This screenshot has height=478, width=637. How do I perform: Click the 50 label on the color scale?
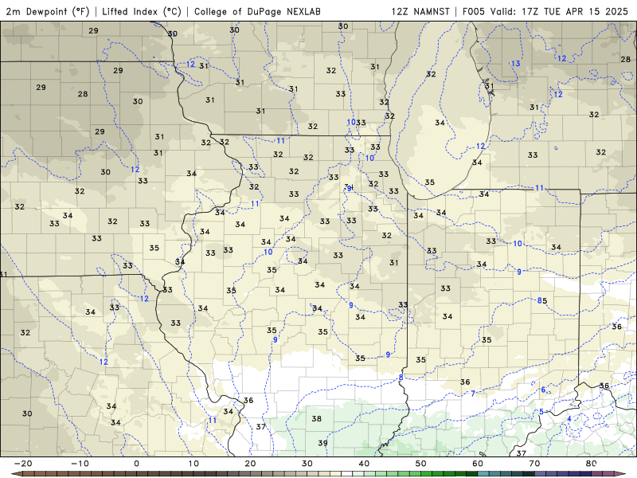click(x=421, y=464)
